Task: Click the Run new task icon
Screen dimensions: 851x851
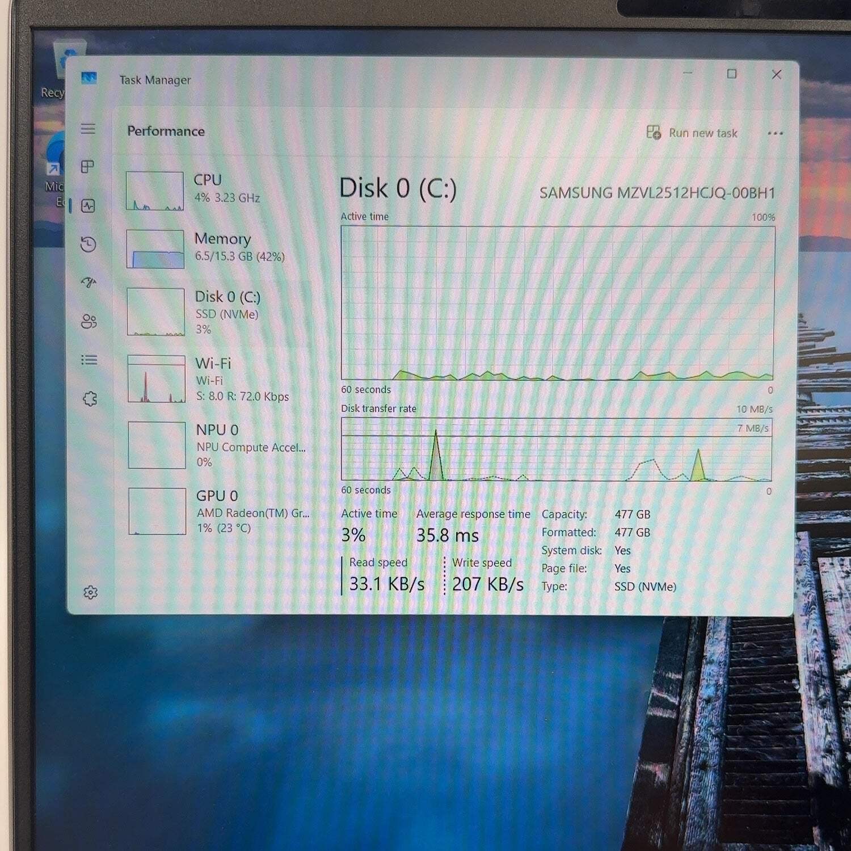Action: click(654, 133)
